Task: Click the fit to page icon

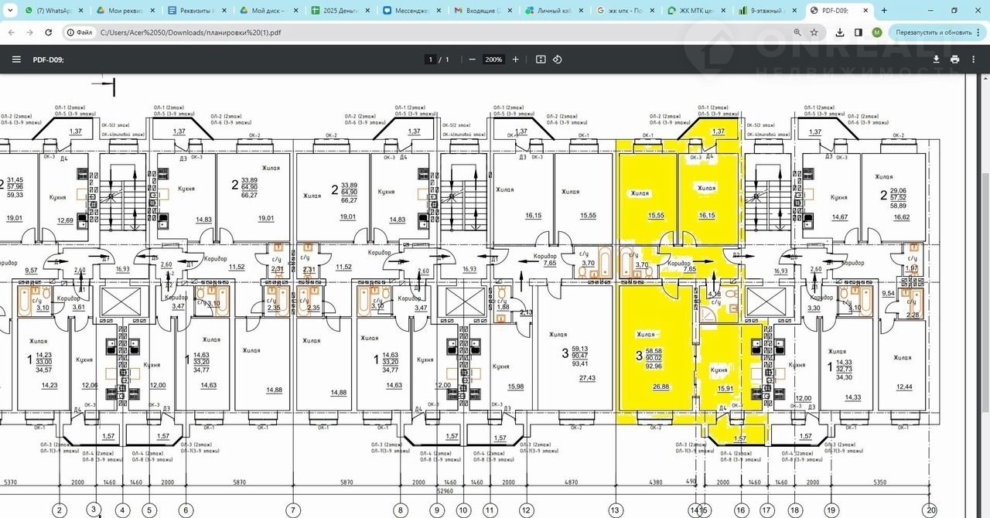Action: 541,60
